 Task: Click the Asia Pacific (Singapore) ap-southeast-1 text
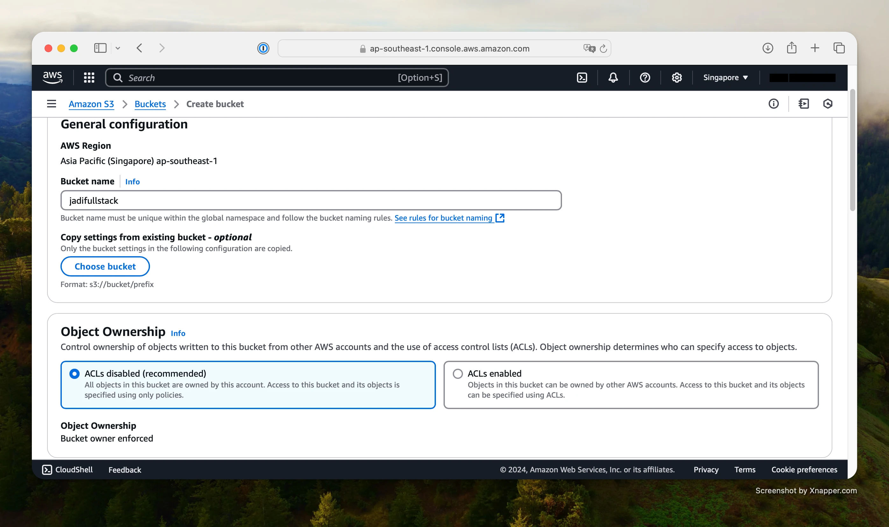tap(139, 161)
